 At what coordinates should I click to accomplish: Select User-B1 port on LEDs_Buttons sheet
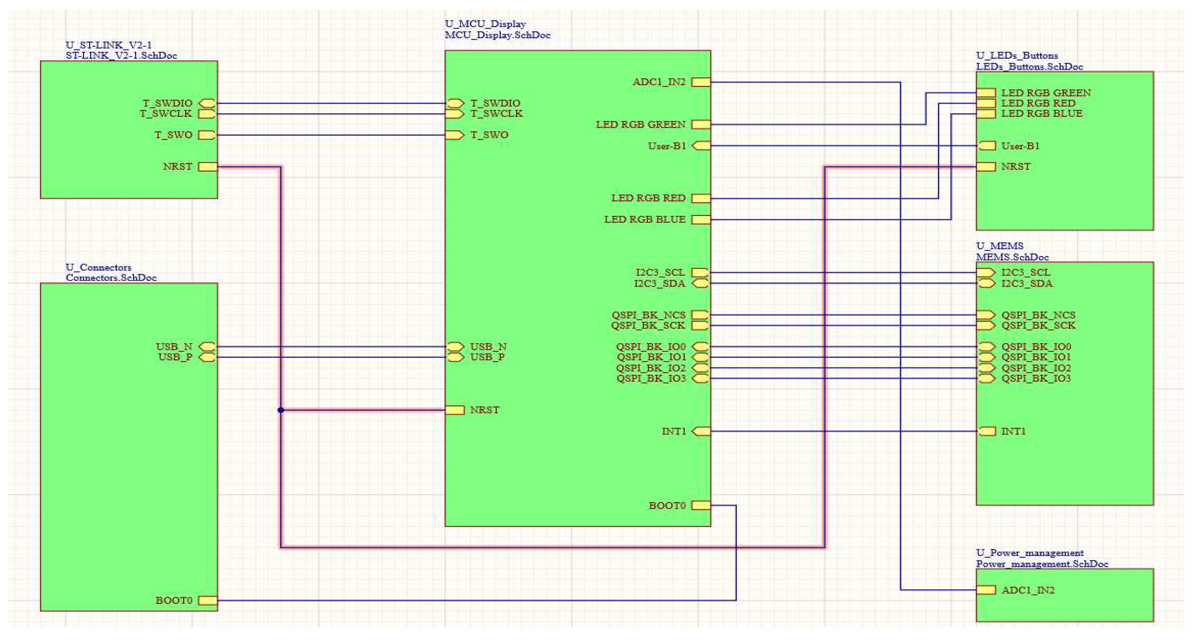(987, 146)
